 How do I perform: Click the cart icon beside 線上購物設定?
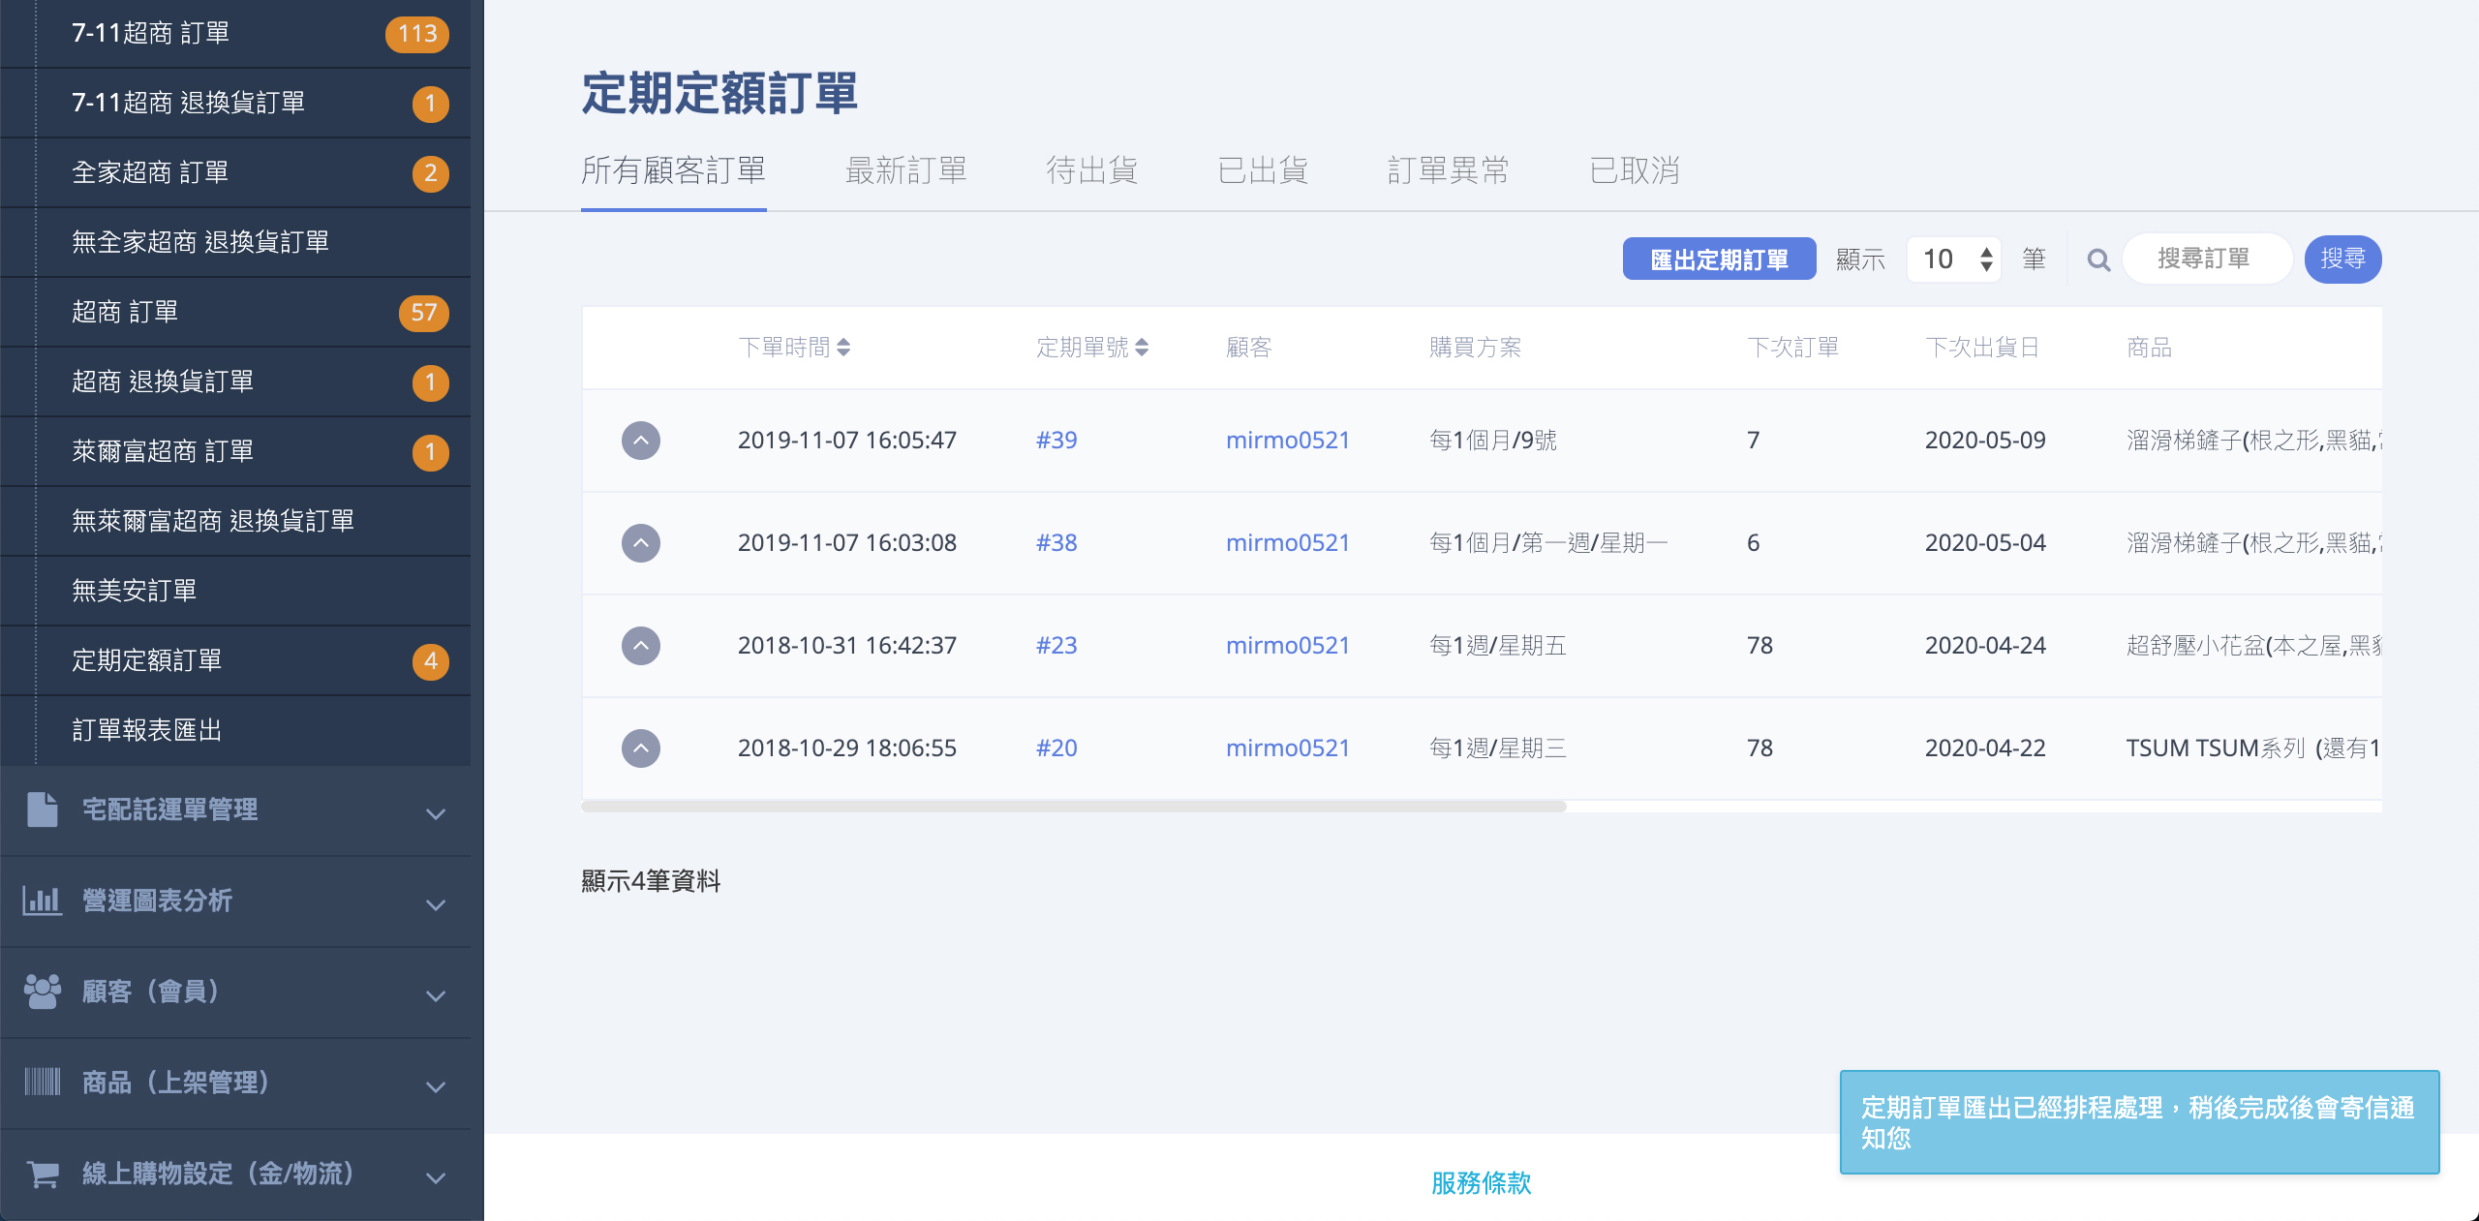pyautogui.click(x=42, y=1174)
